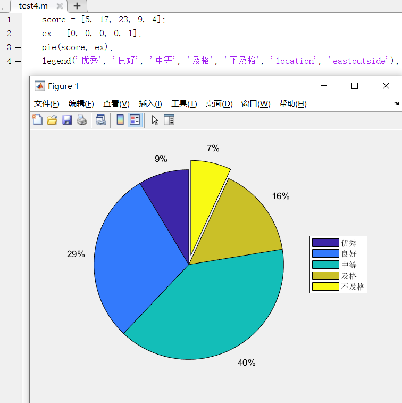Open the 插入(I) menu

tap(150, 104)
